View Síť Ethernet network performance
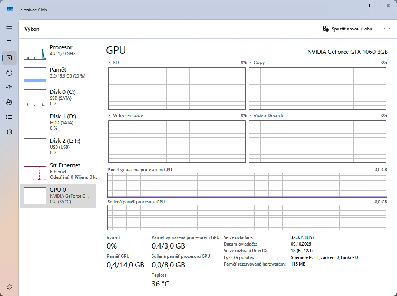 coord(58,171)
